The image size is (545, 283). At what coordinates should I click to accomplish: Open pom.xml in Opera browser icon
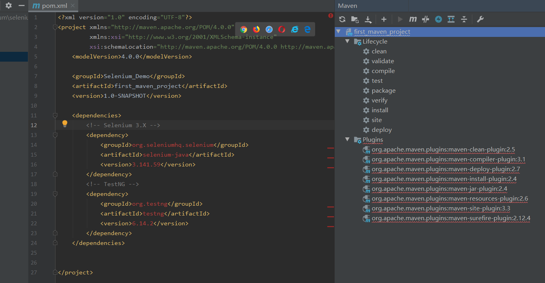point(282,29)
